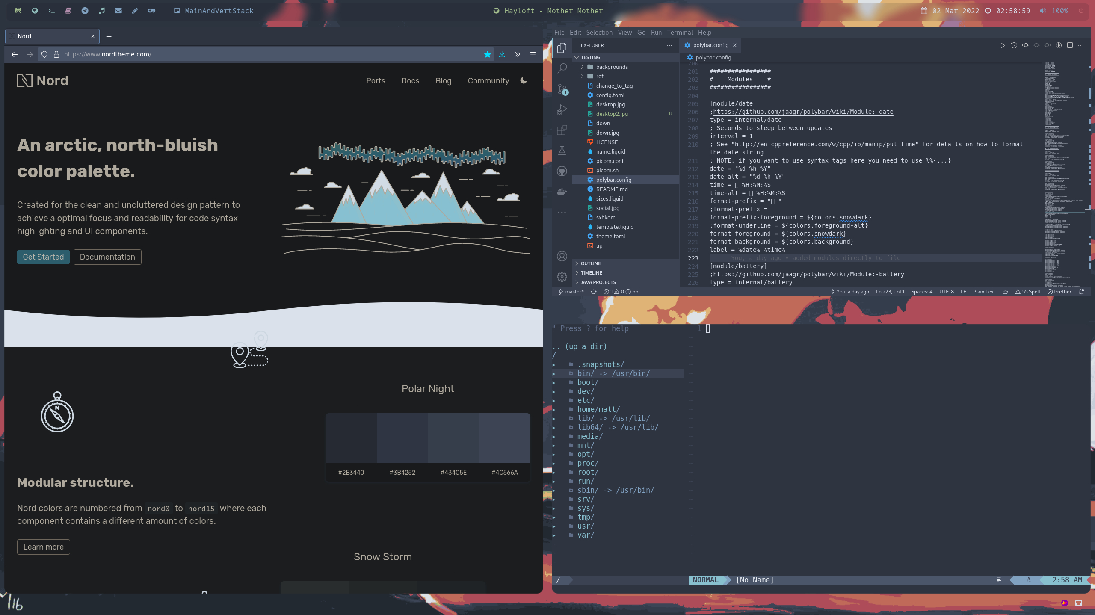The width and height of the screenshot is (1095, 615).
Task: Open Run and Debug view
Action: tap(562, 109)
